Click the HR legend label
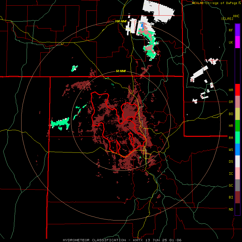 pos(231,126)
